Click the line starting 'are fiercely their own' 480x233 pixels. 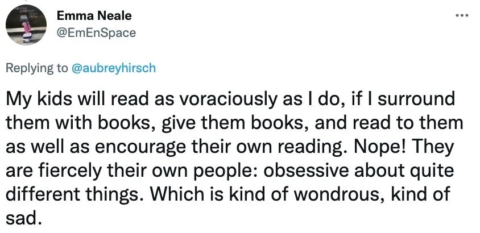(x=230, y=170)
